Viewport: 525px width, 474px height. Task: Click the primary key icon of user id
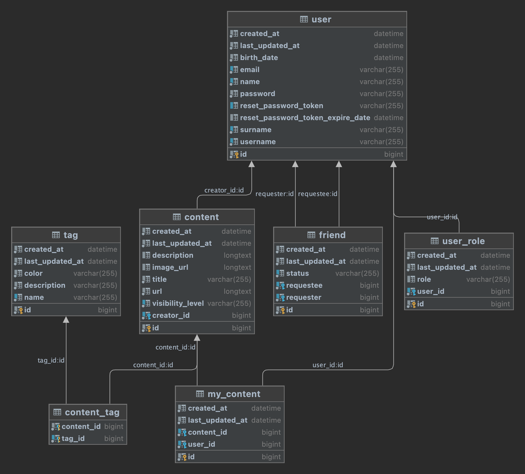pos(234,155)
